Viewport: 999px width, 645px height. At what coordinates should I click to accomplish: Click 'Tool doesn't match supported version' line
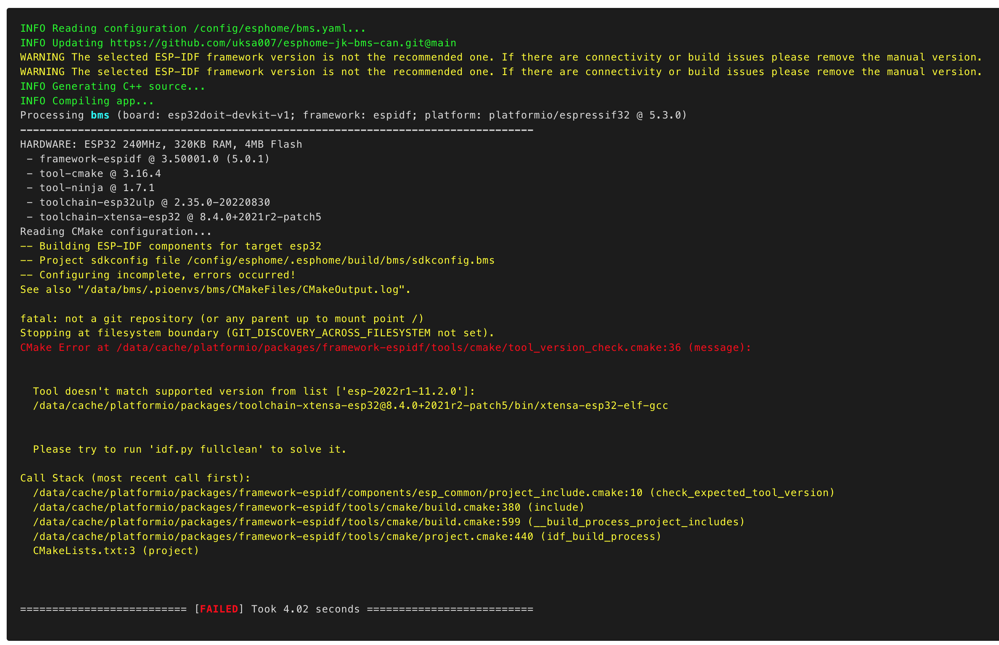[x=254, y=391]
